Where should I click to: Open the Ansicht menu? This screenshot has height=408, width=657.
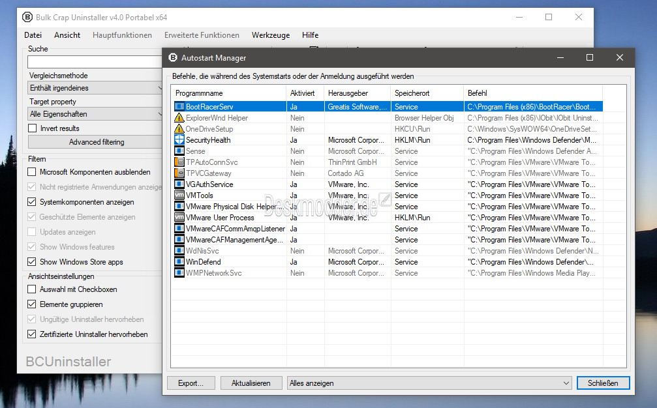(67, 35)
